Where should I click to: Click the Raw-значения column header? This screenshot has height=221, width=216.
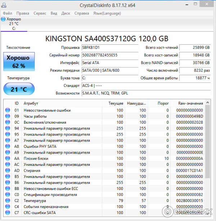coord(188,103)
